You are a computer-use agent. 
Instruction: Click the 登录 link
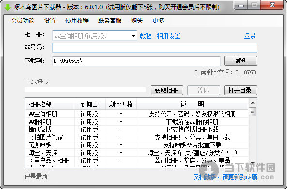[250, 36]
